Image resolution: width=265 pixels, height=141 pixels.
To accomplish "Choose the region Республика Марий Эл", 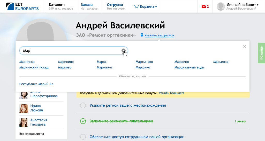I will [36, 84].
